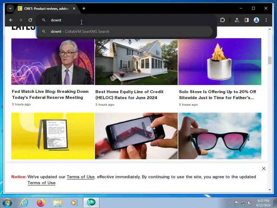Open the clock showing 6:33 PM
Viewport: 277px width, 208px height.
[263, 203]
